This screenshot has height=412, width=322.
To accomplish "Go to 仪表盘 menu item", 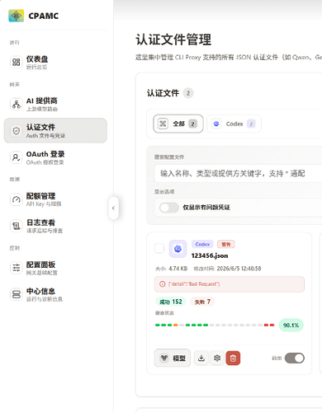I will point(55,62).
